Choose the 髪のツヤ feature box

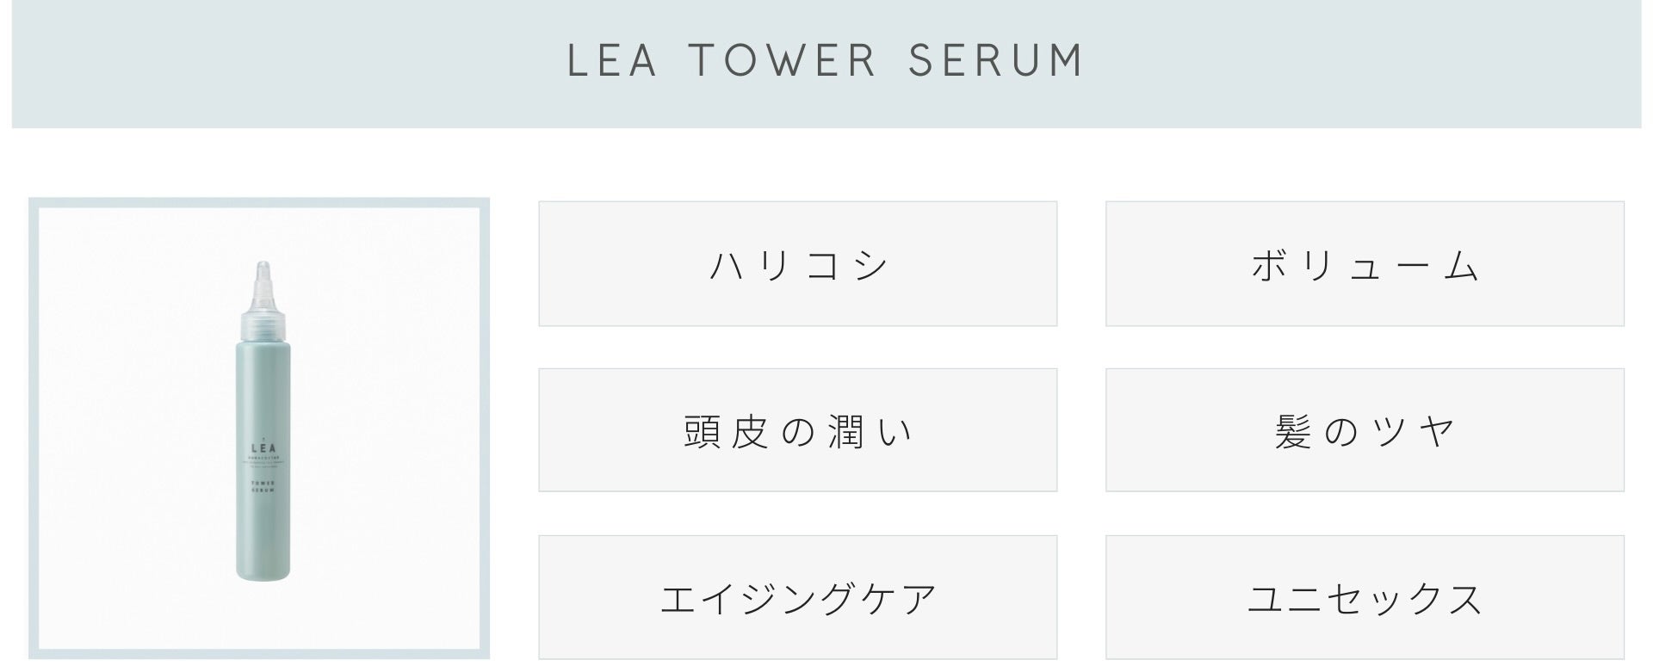(x=1365, y=430)
